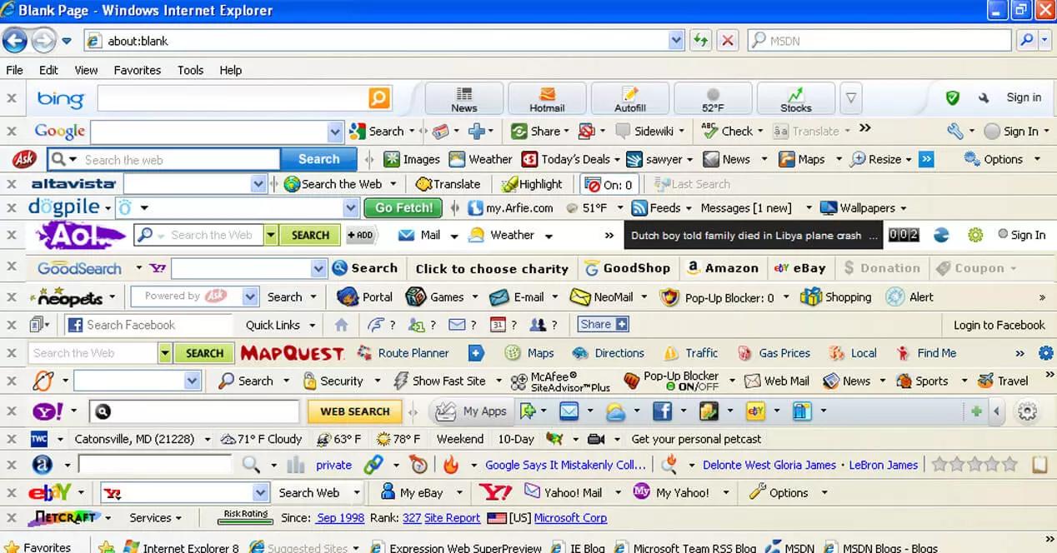1057x553 pixels.
Task: Open the View menu
Action: click(86, 70)
